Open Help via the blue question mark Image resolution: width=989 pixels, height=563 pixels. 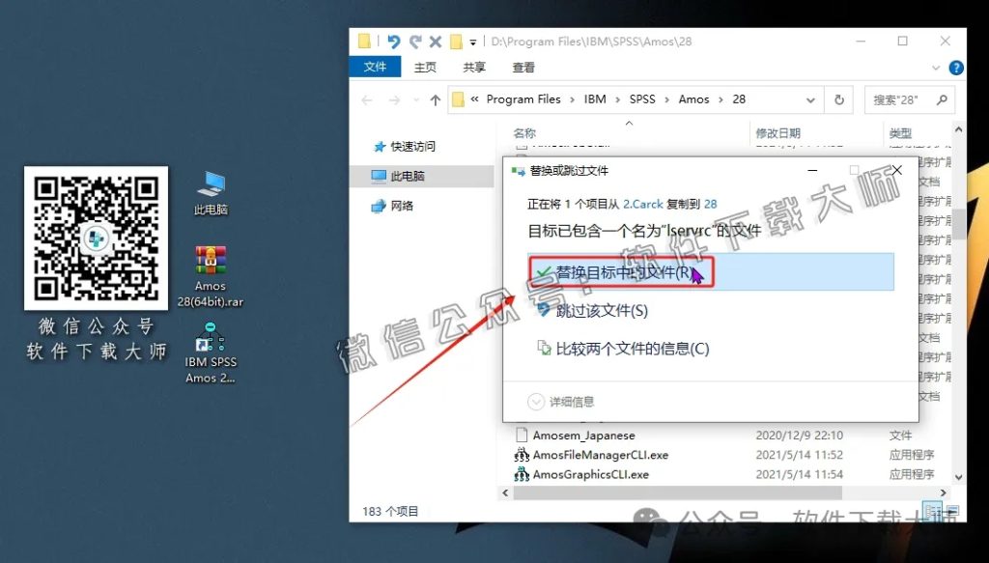955,67
